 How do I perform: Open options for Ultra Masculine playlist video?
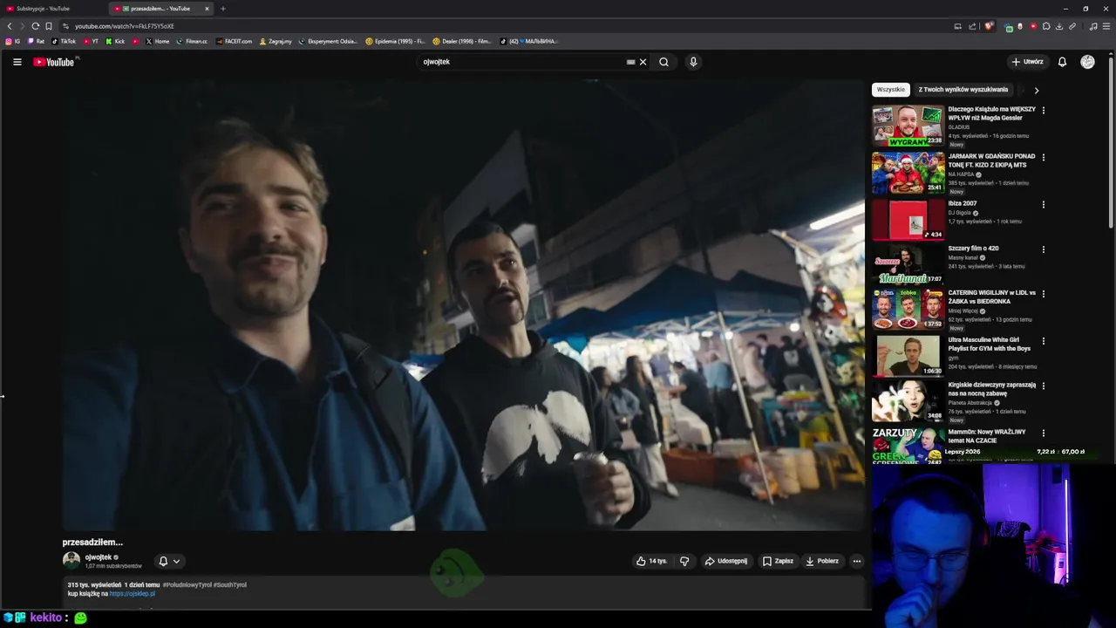tap(1043, 341)
